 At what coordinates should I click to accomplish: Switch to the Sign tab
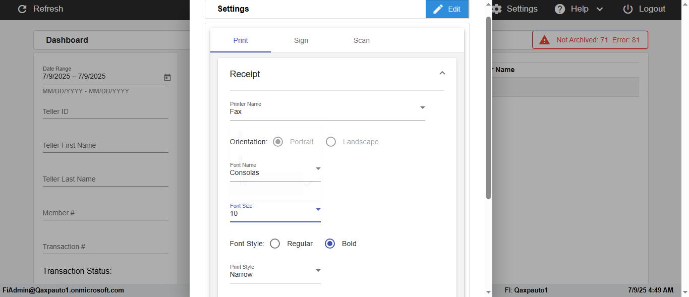click(x=301, y=40)
